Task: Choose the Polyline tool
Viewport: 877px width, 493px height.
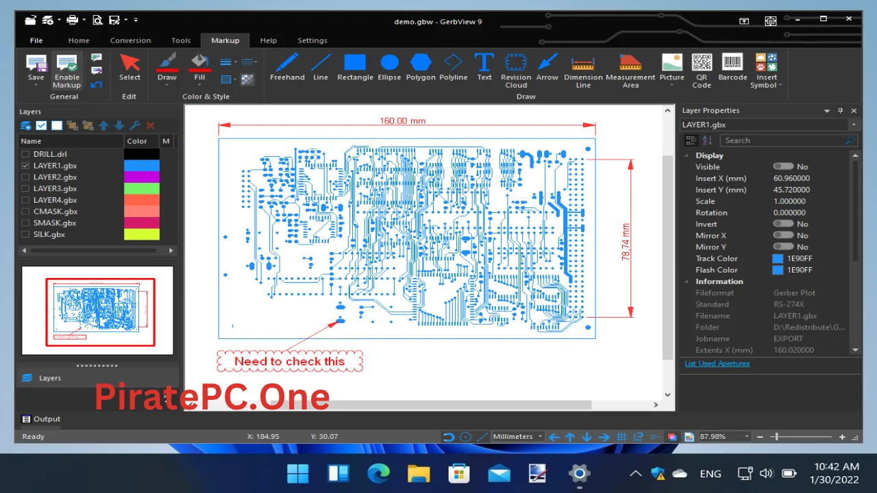Action: 453,68
